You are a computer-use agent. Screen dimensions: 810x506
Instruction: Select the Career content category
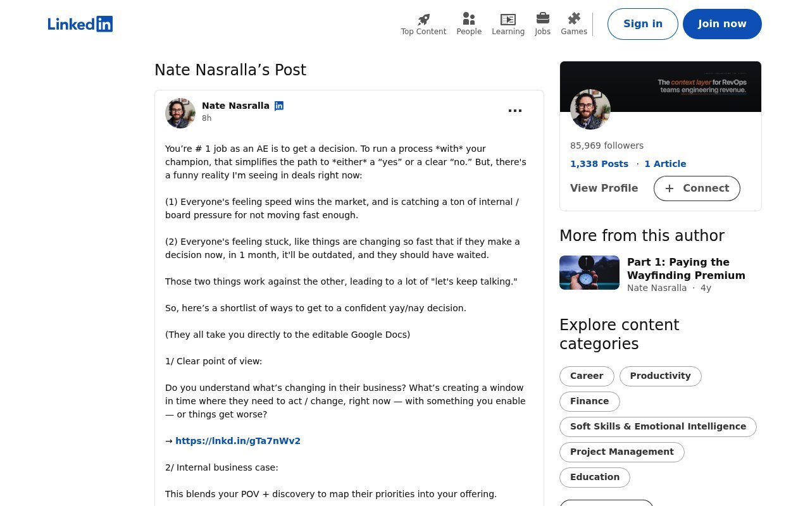tap(587, 376)
